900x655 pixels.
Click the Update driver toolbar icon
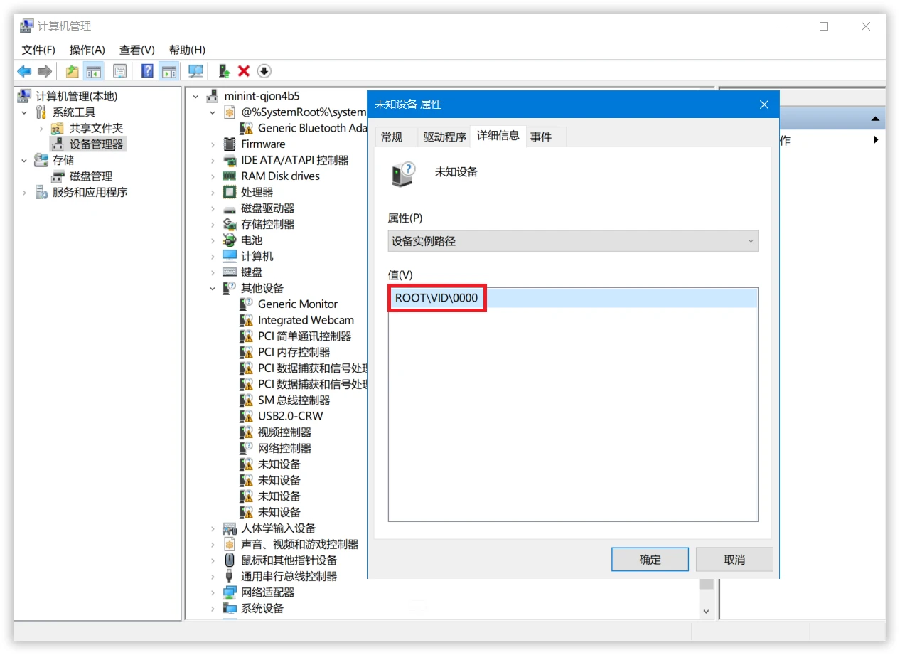[x=223, y=70]
